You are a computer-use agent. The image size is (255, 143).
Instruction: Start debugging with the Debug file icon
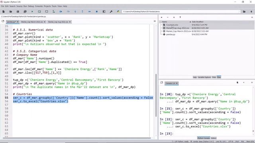point(61,12)
